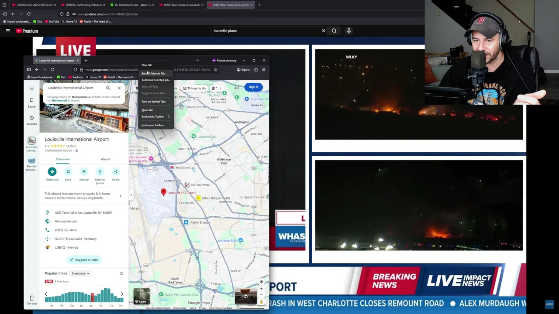Screen dimensions: 559x314
Task: Go back in the Maps browser window
Action: [x=37, y=70]
